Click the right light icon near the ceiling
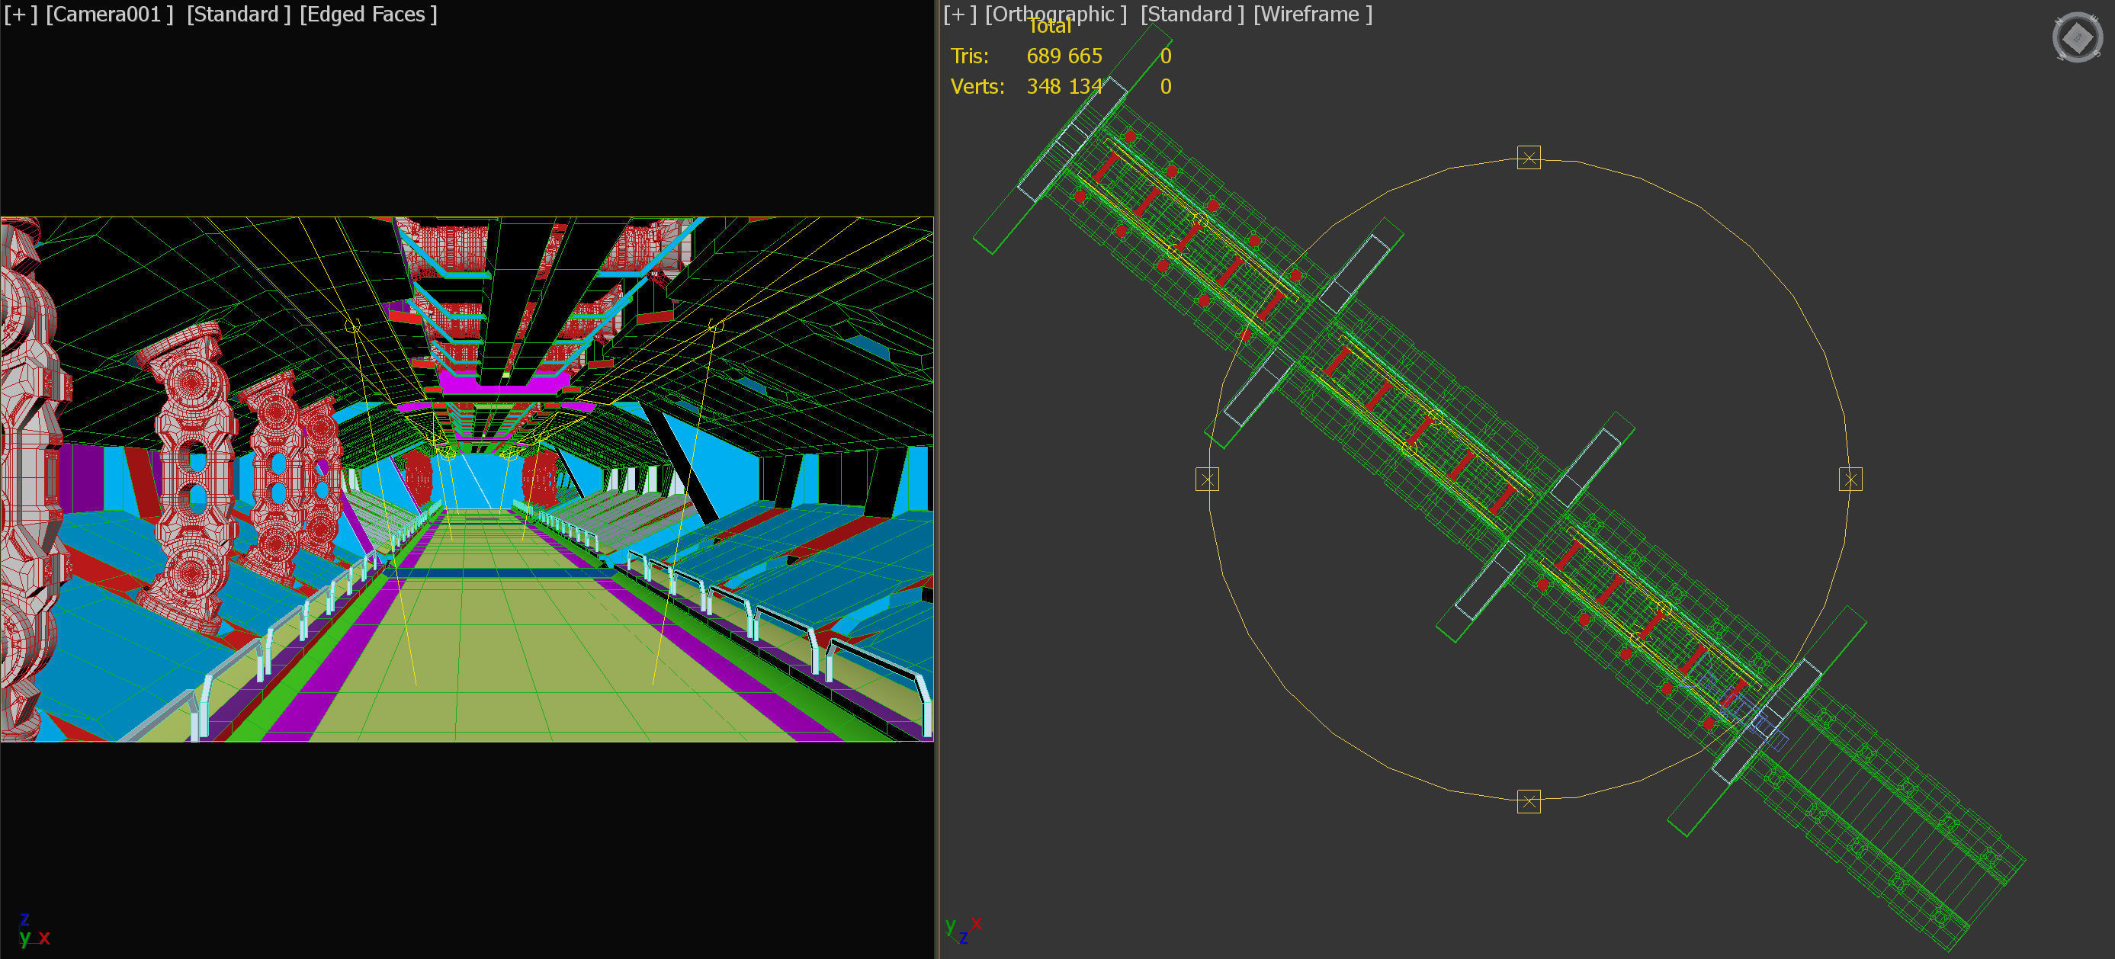 [715, 326]
